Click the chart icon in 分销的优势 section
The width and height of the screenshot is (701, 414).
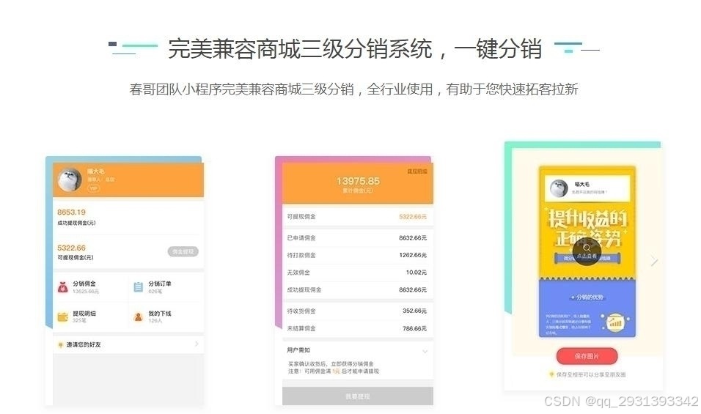[x=614, y=323]
